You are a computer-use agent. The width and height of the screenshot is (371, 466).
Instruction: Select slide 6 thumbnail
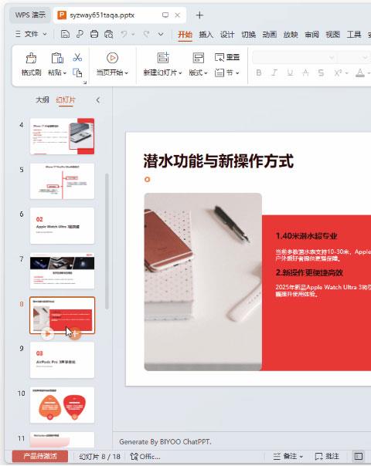[62, 225]
